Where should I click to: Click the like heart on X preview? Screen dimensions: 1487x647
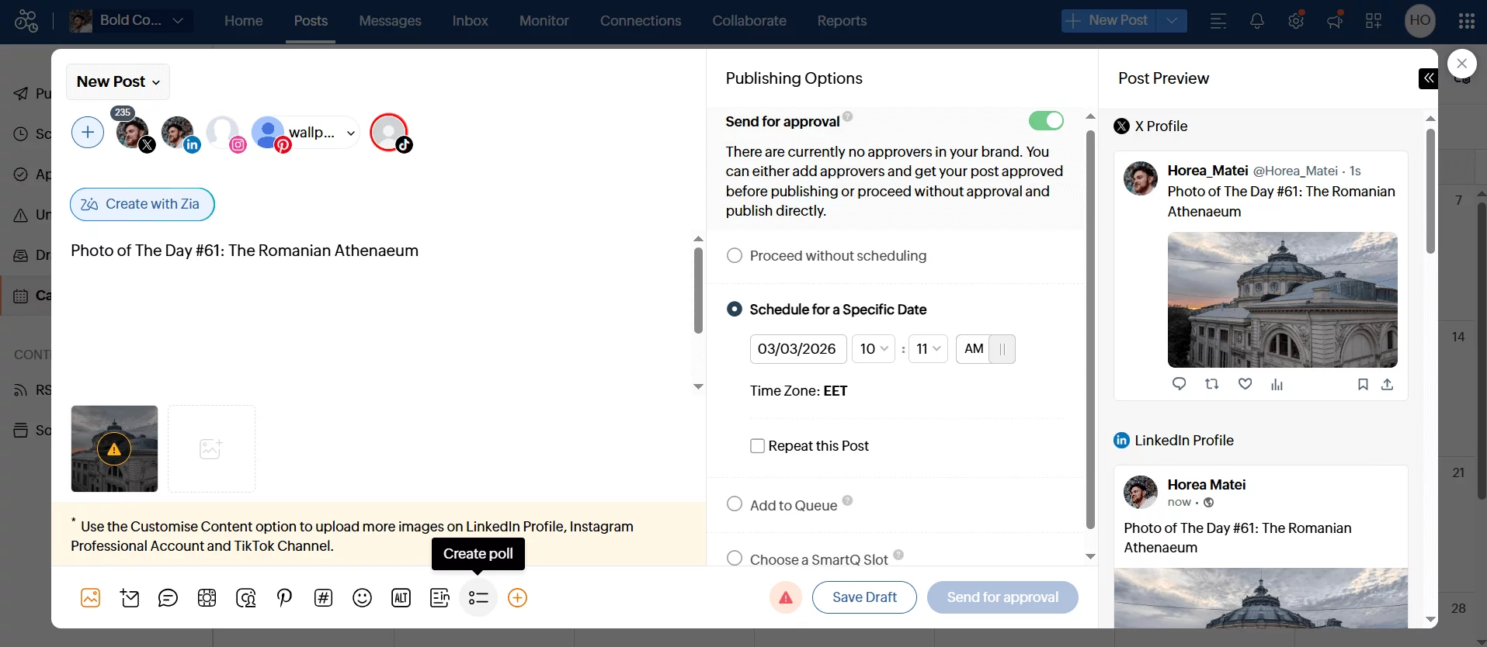click(x=1245, y=384)
